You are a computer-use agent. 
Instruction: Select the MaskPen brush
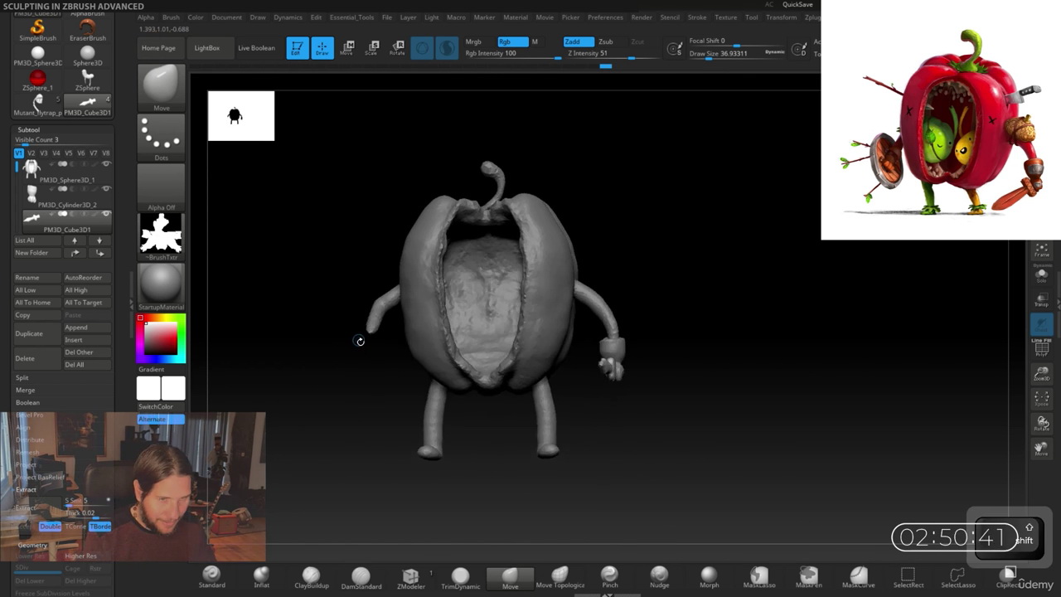coord(808,577)
